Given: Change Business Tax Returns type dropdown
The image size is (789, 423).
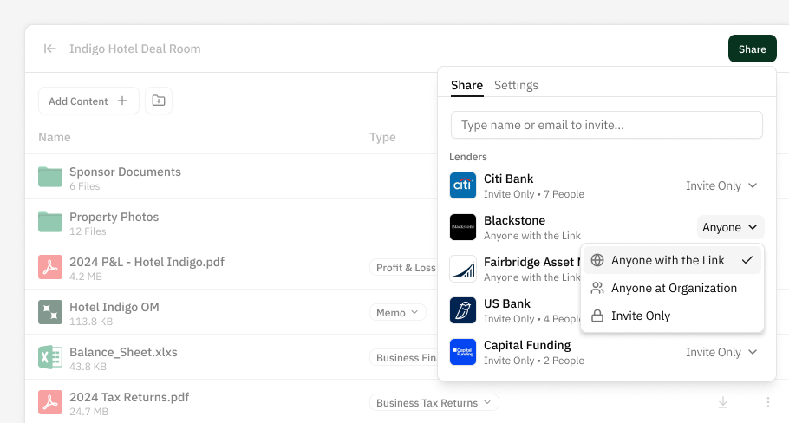Looking at the screenshot, I should tap(434, 402).
